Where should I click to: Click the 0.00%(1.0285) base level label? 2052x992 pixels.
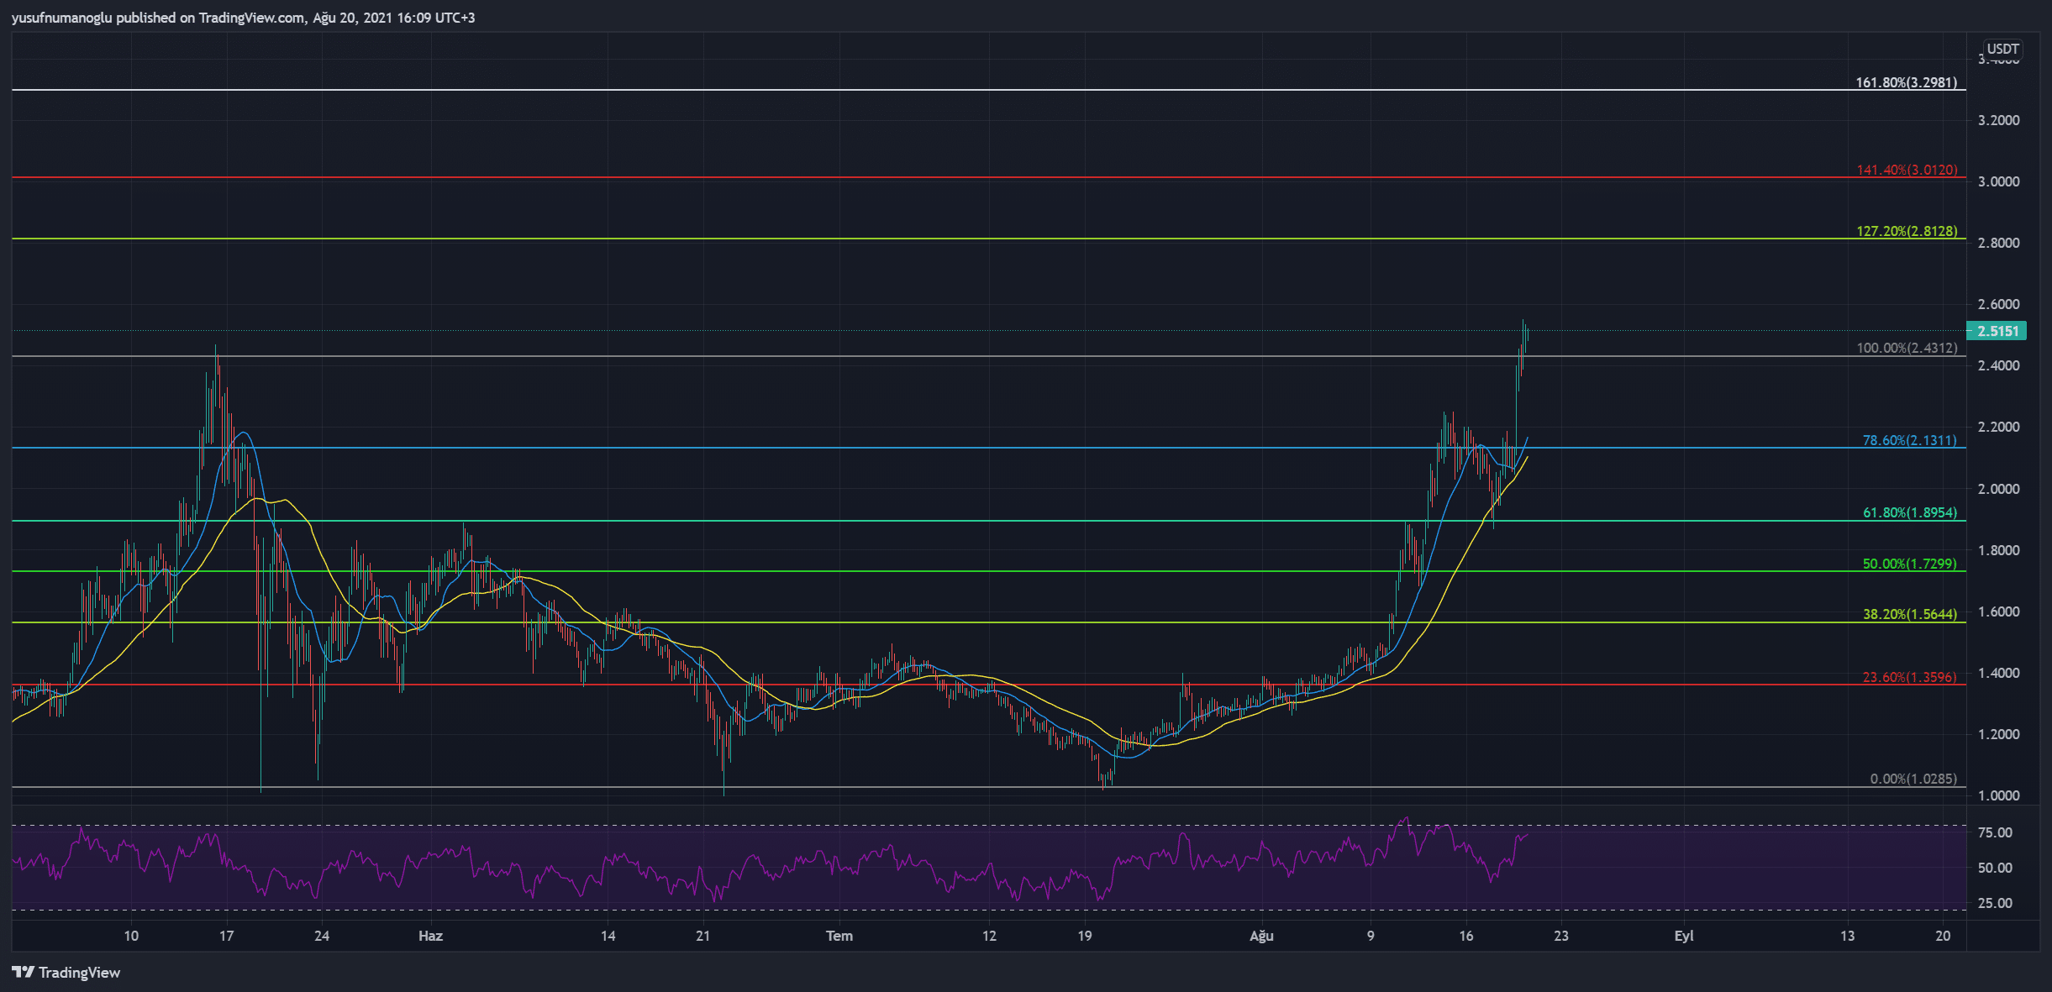1913,779
